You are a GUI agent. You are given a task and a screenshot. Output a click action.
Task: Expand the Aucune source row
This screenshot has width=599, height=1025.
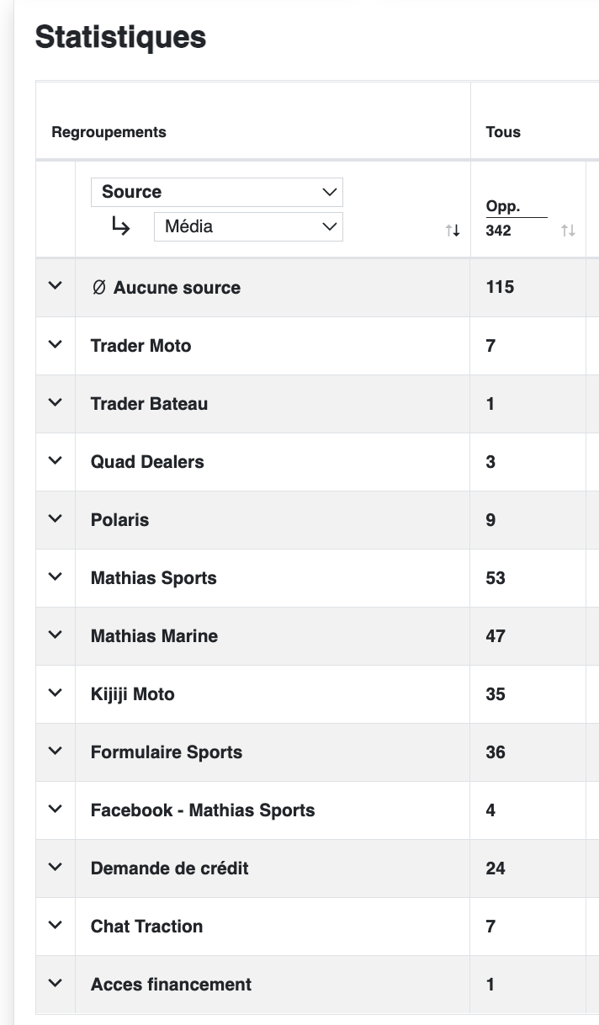[x=56, y=286]
